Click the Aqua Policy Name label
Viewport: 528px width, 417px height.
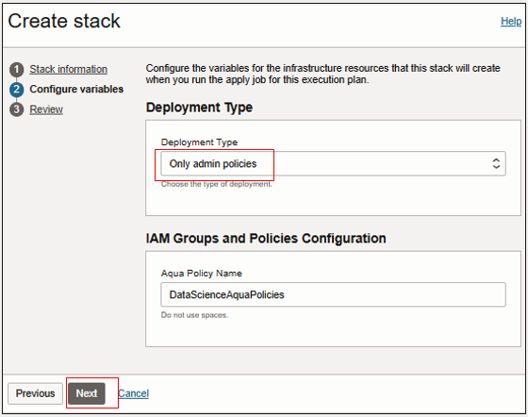tap(202, 274)
